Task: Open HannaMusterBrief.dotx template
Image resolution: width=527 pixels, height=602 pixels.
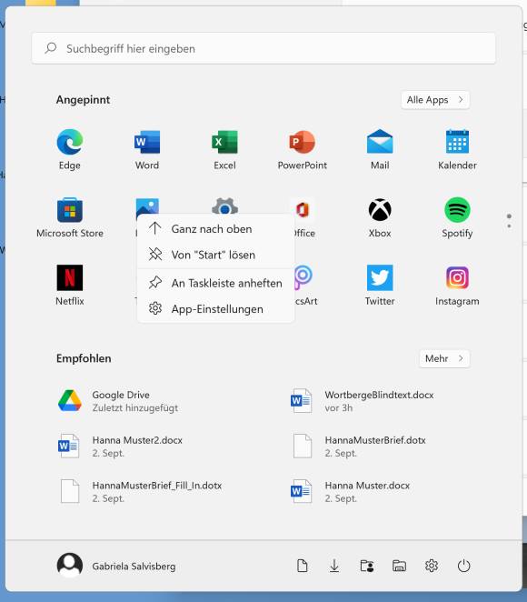Action: (359, 446)
